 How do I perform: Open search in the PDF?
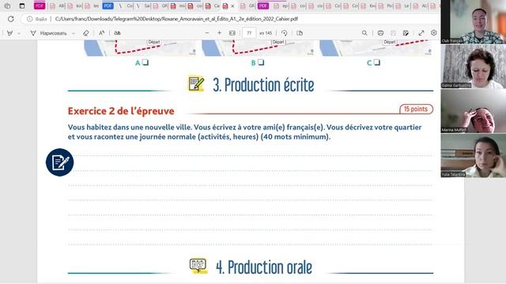[x=364, y=33]
